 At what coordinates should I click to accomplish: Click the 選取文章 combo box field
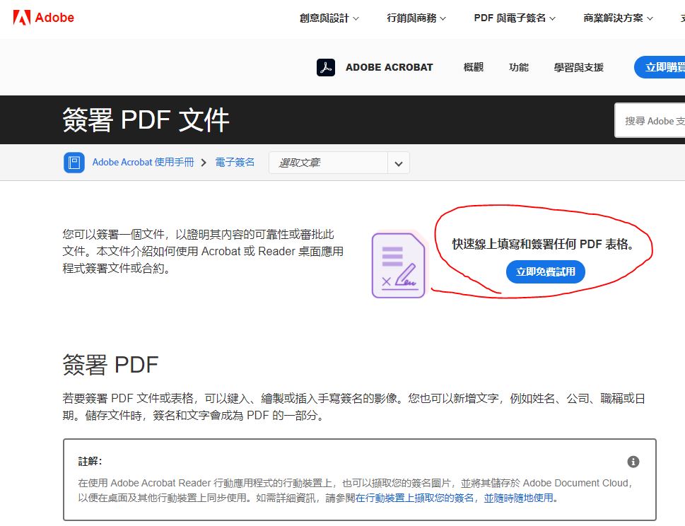(x=339, y=163)
